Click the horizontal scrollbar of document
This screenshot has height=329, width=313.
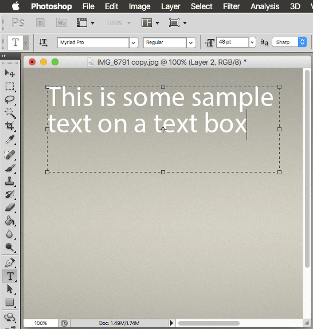click(209, 323)
